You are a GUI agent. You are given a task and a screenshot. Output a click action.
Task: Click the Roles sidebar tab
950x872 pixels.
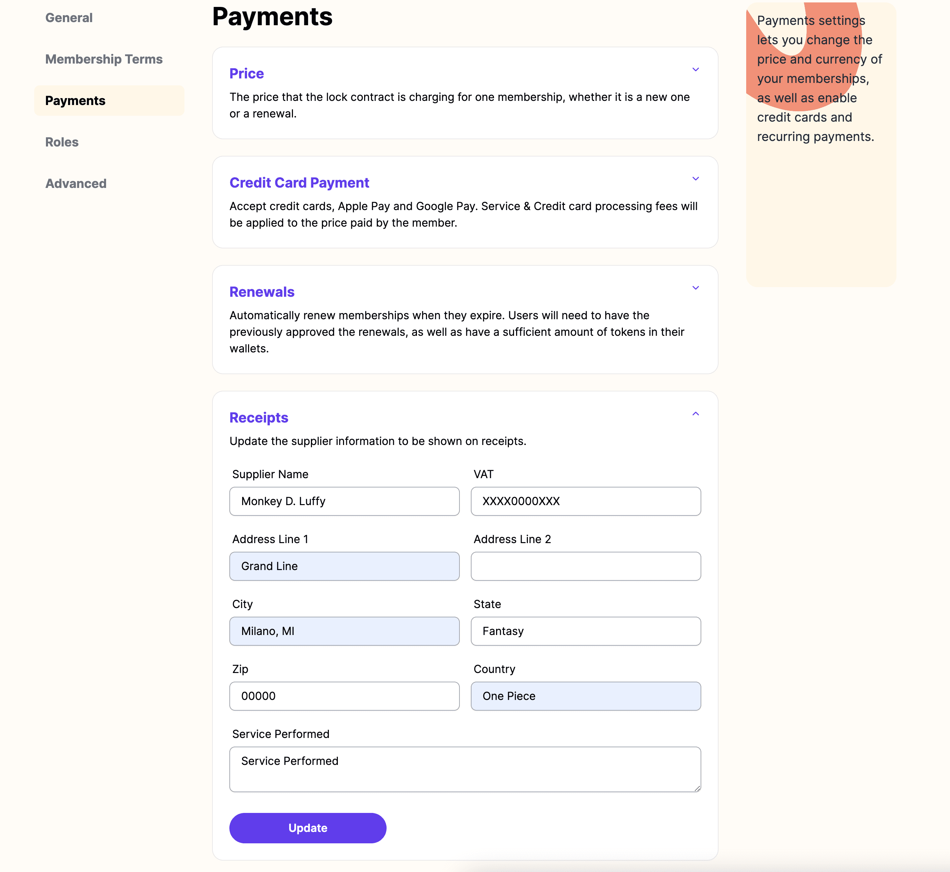point(62,141)
